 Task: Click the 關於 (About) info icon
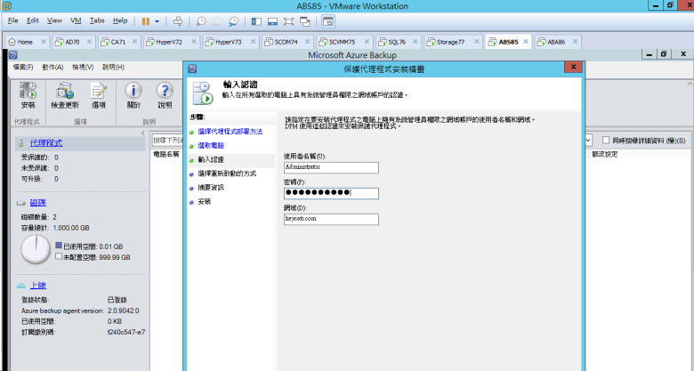click(x=133, y=93)
